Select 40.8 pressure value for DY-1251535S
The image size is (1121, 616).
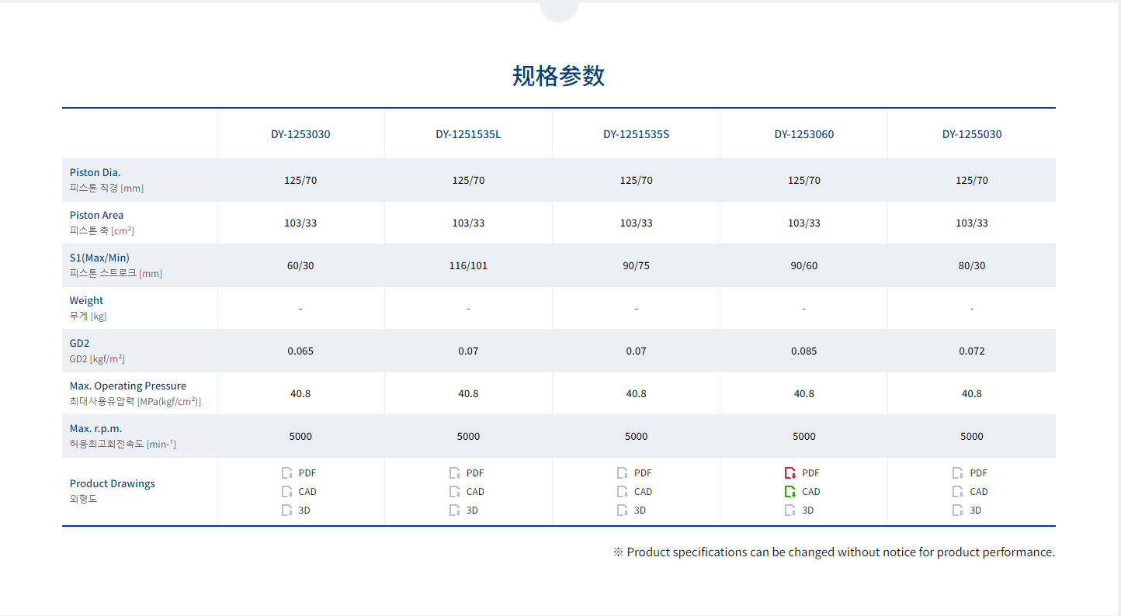(x=636, y=393)
